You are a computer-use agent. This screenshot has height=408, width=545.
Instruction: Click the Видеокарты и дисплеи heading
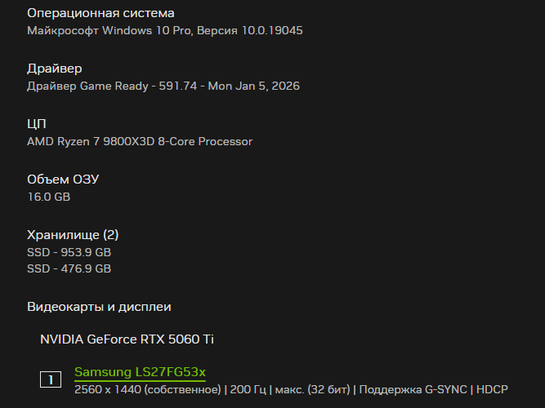[99, 307]
